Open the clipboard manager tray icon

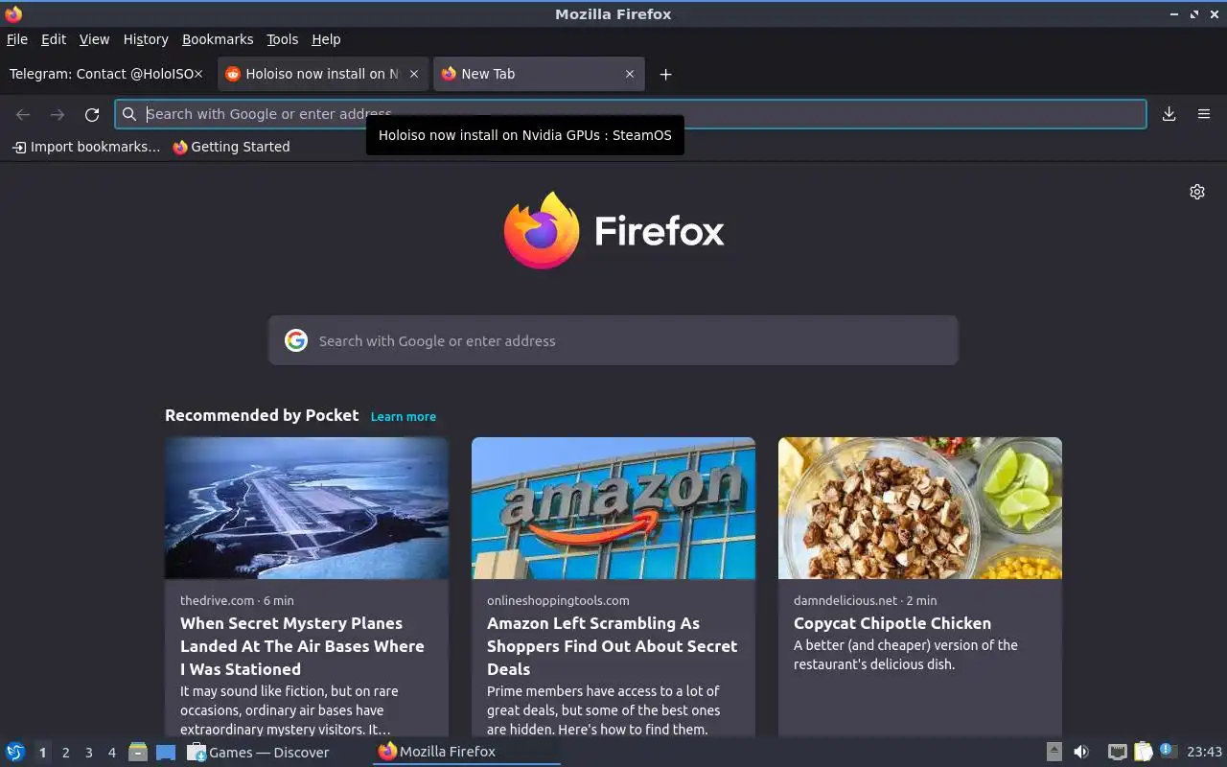[1143, 752]
